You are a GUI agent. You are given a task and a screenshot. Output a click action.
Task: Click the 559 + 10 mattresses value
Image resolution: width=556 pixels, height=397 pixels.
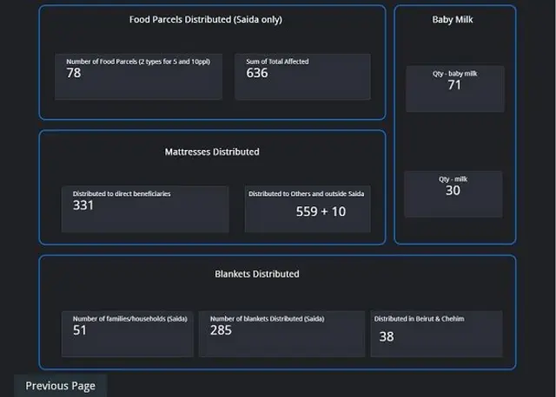[321, 212]
